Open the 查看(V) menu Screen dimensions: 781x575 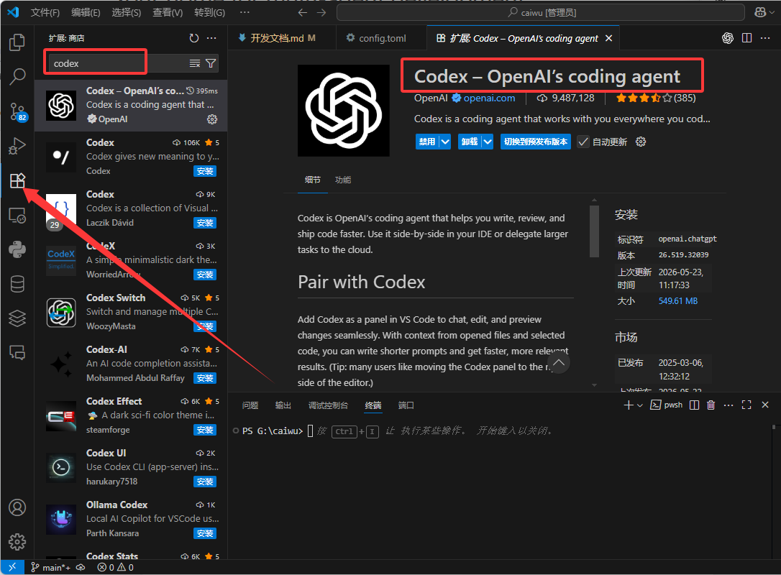168,12
